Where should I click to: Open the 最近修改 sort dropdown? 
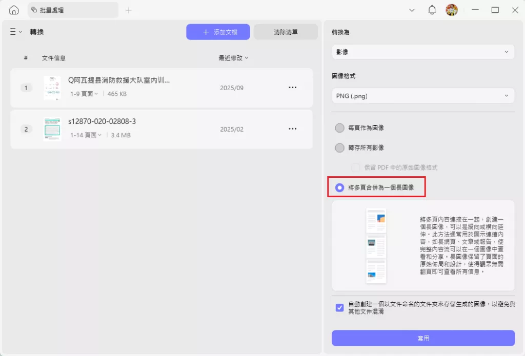coord(233,58)
